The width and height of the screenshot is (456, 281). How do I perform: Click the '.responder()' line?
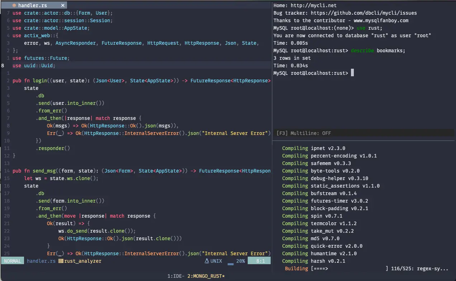pyautogui.click(x=53, y=148)
